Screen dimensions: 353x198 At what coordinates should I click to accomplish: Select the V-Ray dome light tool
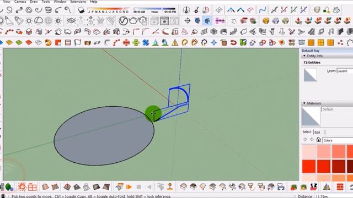(x=39, y=21)
